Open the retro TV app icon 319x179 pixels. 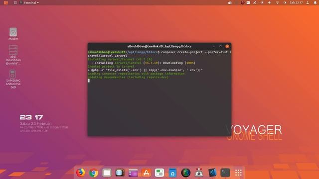(120, 173)
